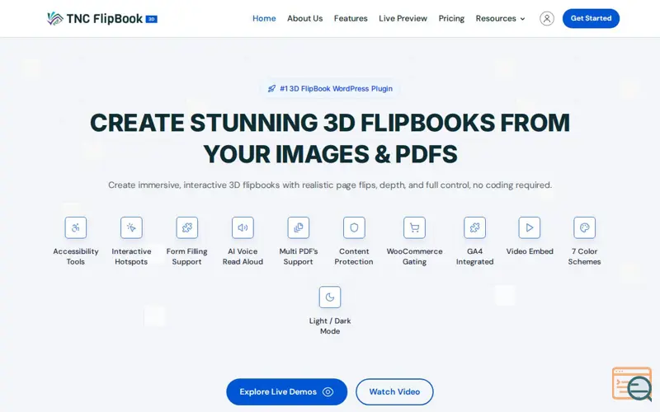Open the About Us menu item
Image resolution: width=660 pixels, height=412 pixels.
pos(304,18)
